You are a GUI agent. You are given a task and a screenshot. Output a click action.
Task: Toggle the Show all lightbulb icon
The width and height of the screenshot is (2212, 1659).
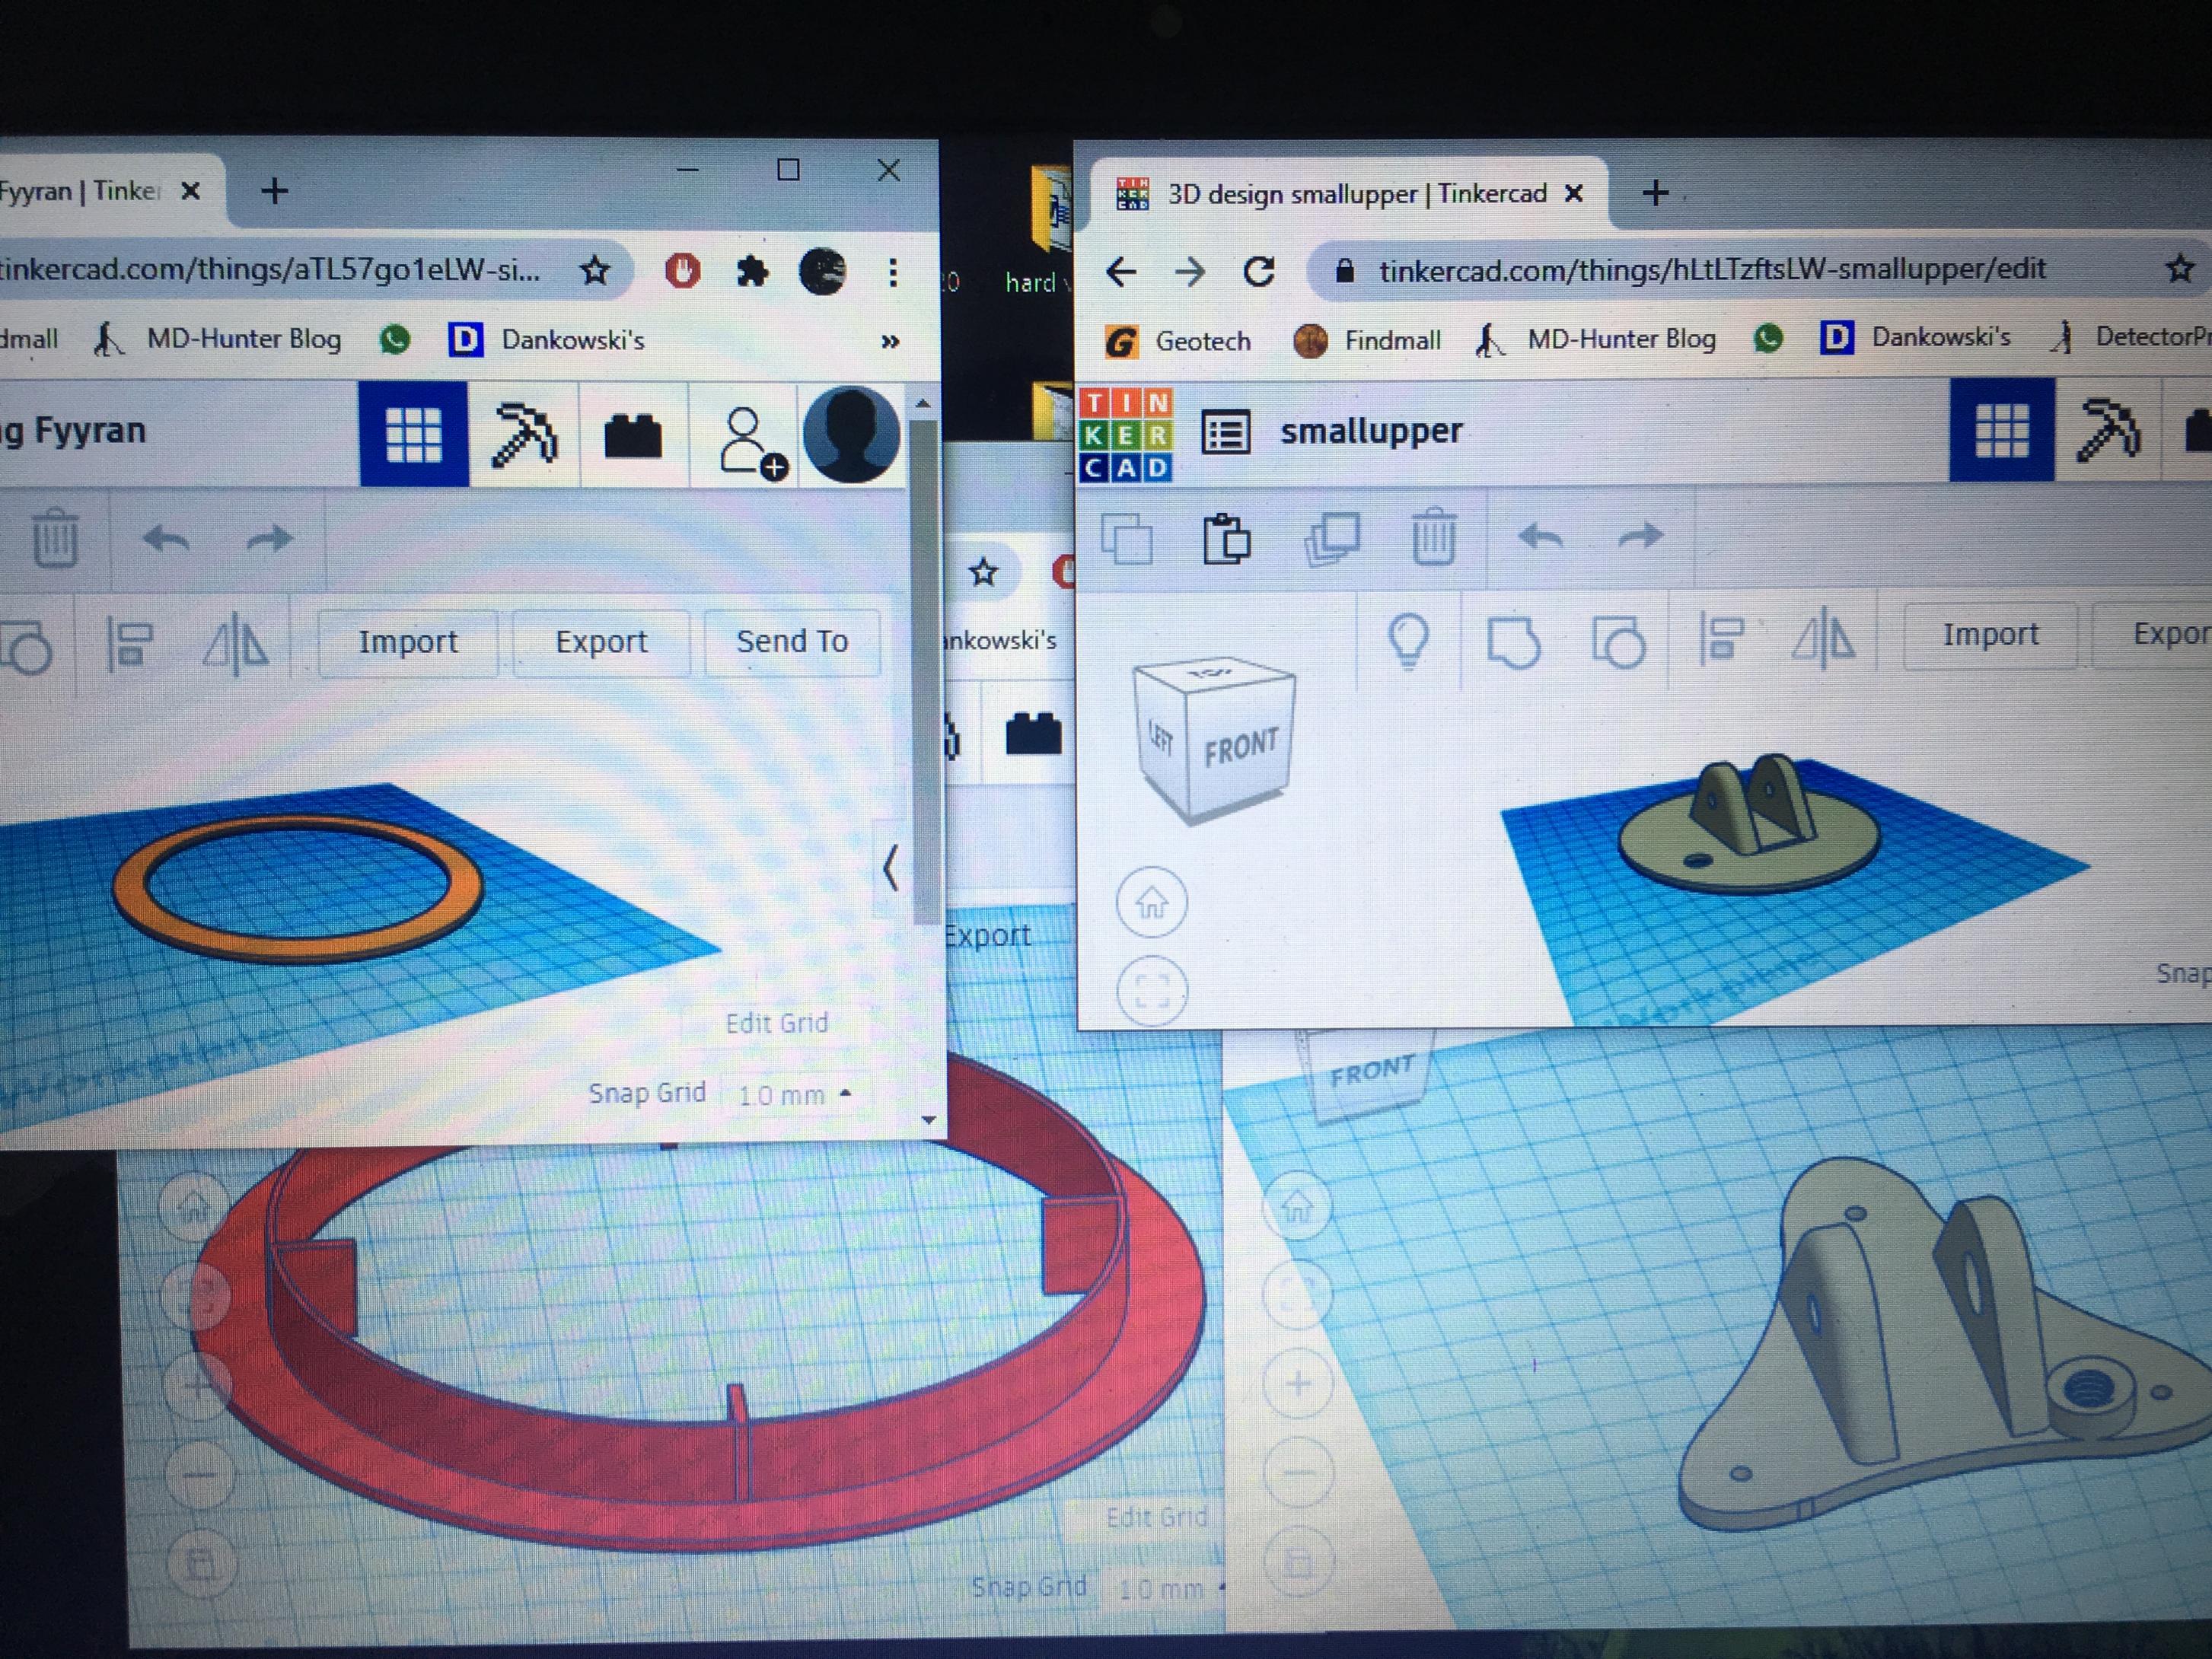[1409, 640]
